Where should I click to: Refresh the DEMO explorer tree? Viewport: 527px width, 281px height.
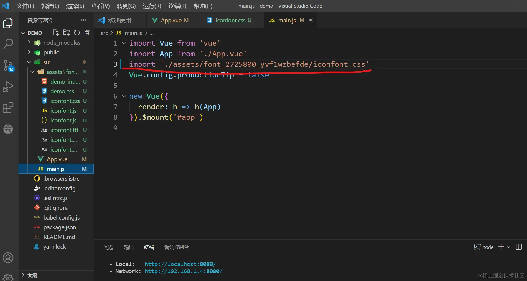pos(77,33)
